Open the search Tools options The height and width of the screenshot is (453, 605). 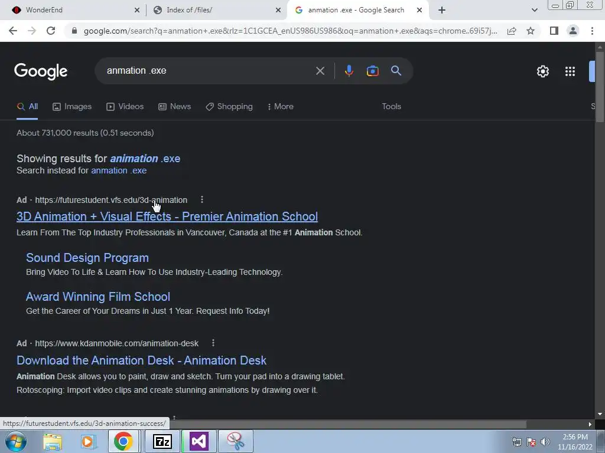click(391, 107)
